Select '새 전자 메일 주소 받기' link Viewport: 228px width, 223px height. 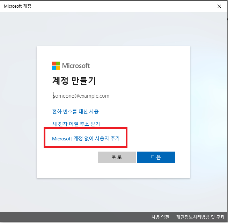[76, 124]
